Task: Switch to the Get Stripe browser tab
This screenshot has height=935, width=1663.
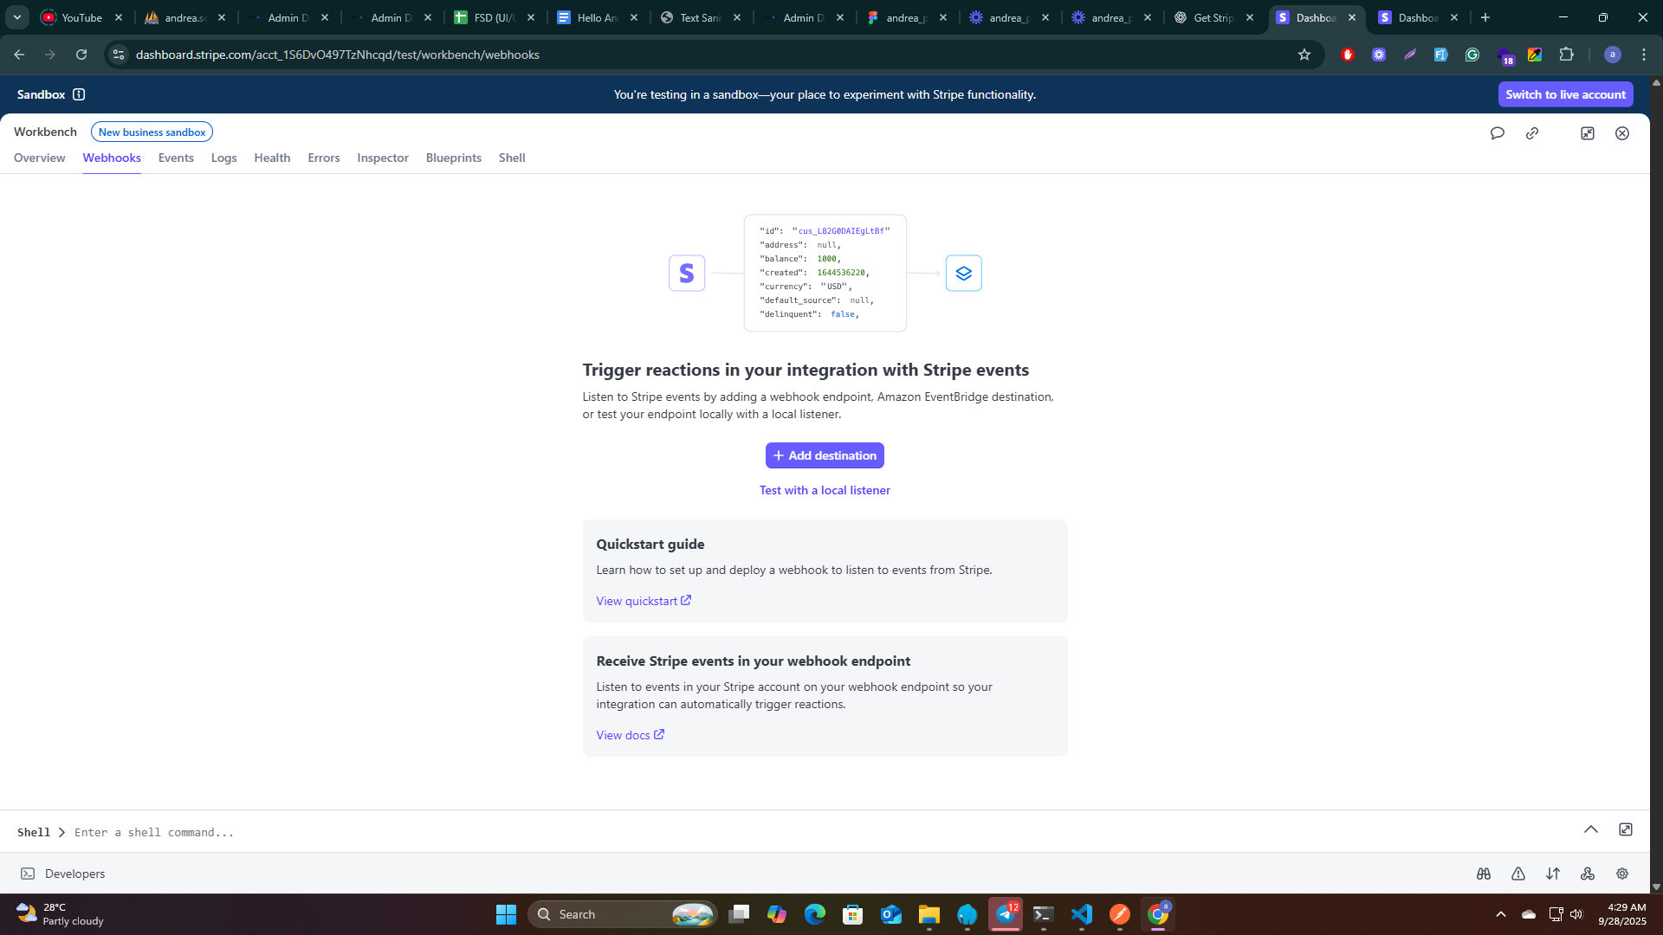Action: pos(1213,17)
